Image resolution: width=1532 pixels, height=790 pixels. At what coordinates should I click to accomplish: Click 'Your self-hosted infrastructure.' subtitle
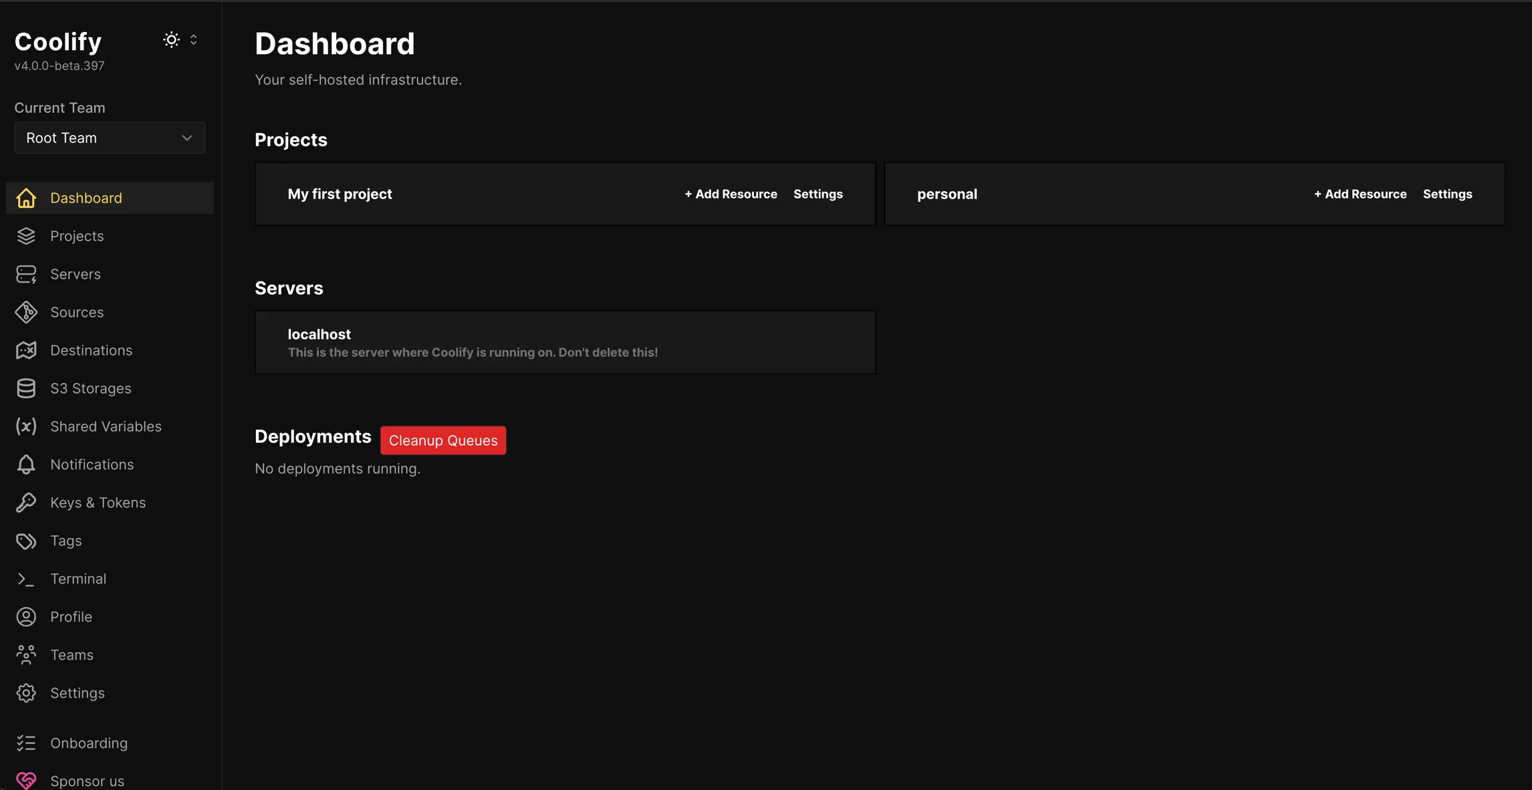pos(358,80)
